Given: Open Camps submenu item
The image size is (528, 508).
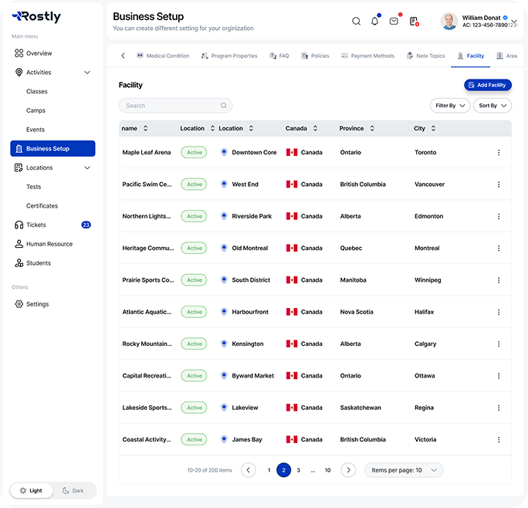Looking at the screenshot, I should tap(36, 110).
